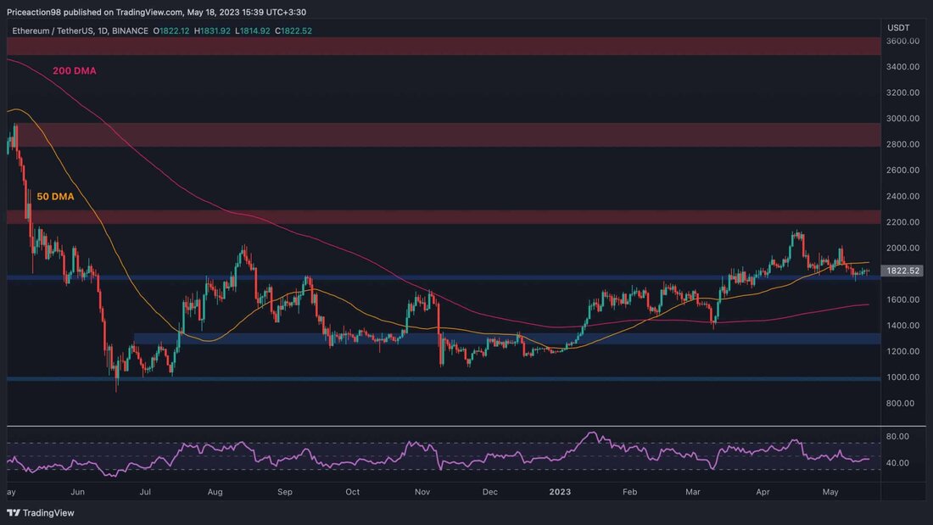
Task: Click the 2800.00 price axis label
Action: pos(902,145)
